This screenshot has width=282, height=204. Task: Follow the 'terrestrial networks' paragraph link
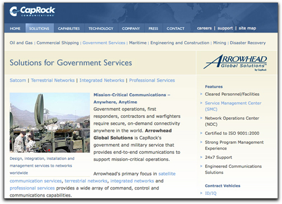86,181
